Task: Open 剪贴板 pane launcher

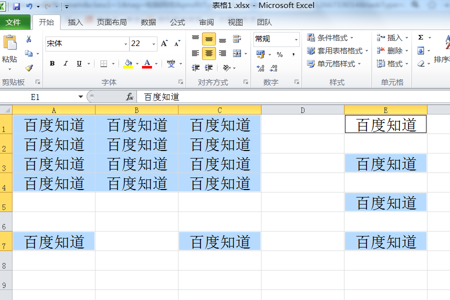Action: (37, 82)
